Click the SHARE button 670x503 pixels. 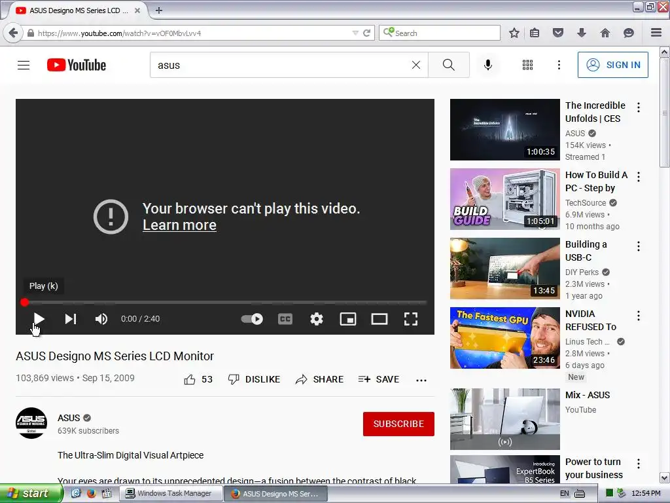click(x=319, y=379)
